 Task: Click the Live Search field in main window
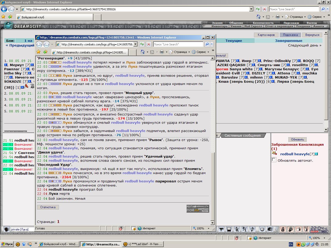tap(294, 9)
